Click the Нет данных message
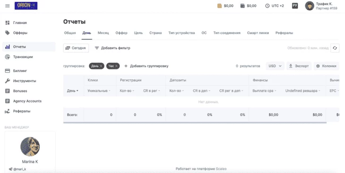This screenshot has width=345, height=173. point(208,102)
